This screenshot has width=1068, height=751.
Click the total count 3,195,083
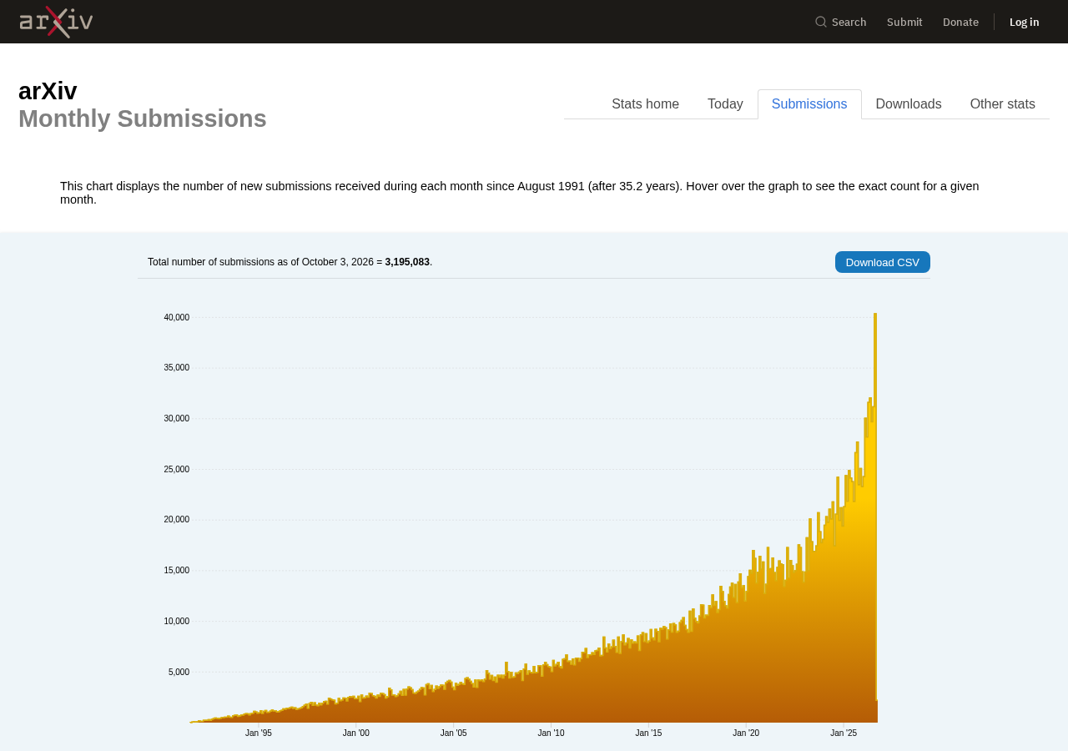pyautogui.click(x=407, y=262)
